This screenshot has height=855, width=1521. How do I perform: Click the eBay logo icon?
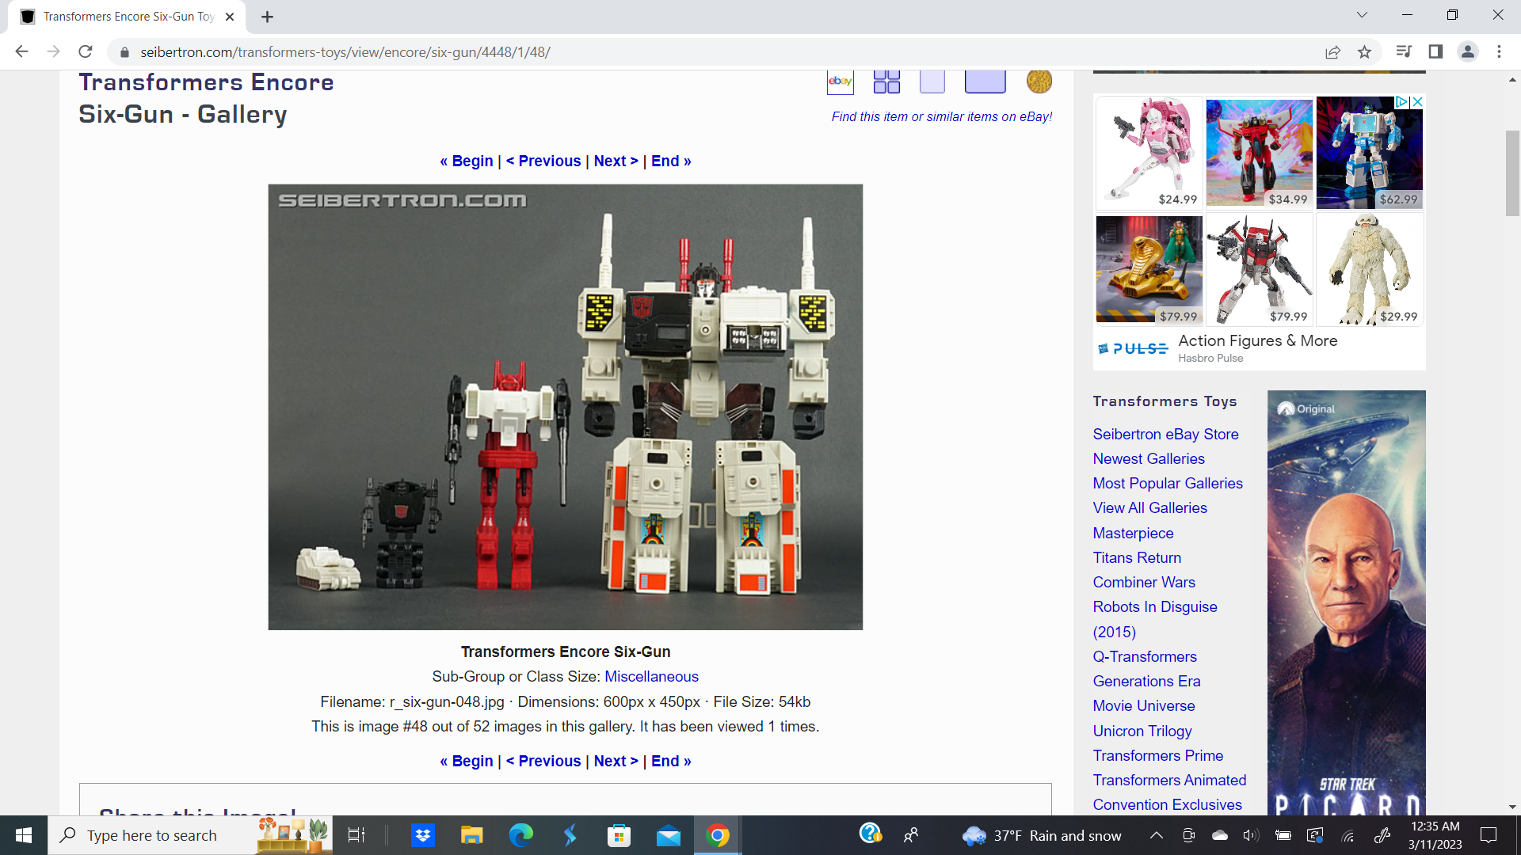click(840, 82)
